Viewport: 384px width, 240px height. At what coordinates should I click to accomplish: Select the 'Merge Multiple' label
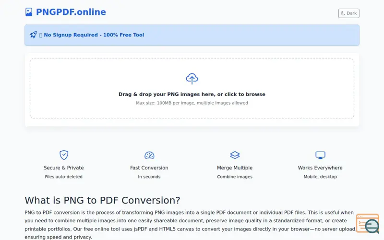(x=235, y=168)
